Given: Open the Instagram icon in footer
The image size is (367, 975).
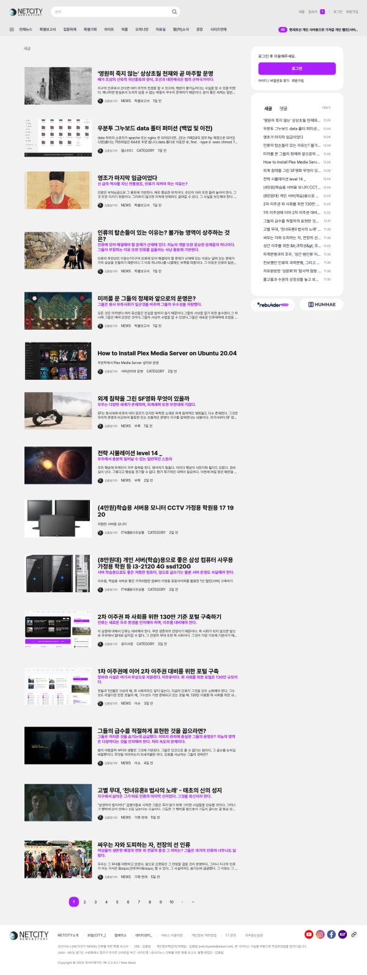Looking at the screenshot, I should coord(320,934).
